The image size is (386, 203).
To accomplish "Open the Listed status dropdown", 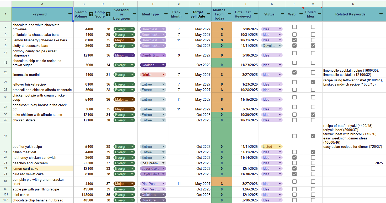I will 272,146.
